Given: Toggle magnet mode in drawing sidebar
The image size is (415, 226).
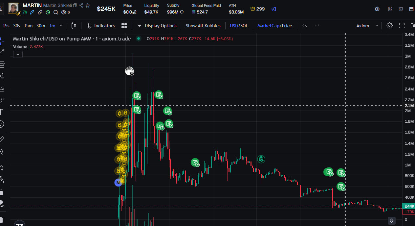Looking at the screenshot, I should click(x=2, y=168).
